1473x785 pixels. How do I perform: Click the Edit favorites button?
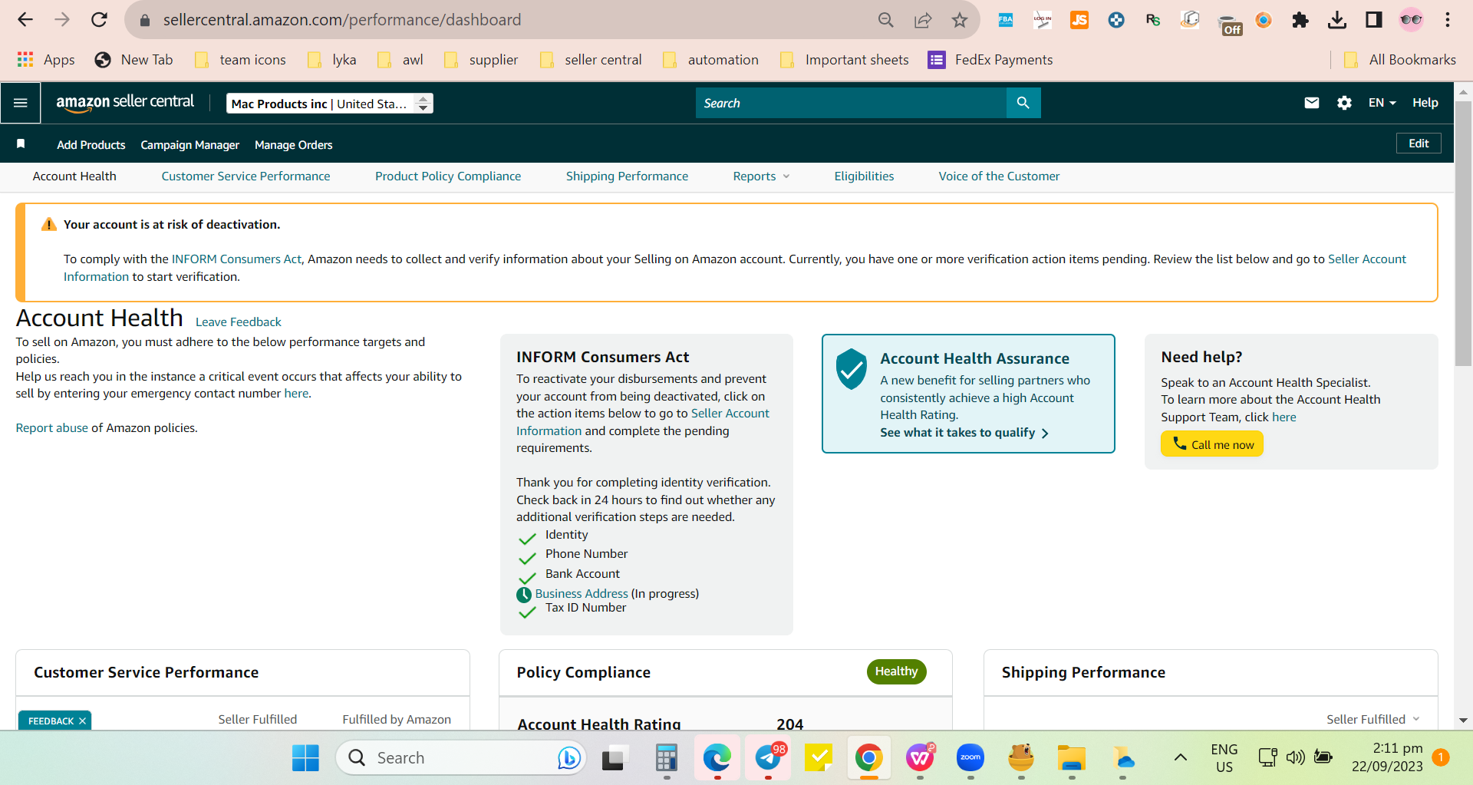coord(1419,143)
